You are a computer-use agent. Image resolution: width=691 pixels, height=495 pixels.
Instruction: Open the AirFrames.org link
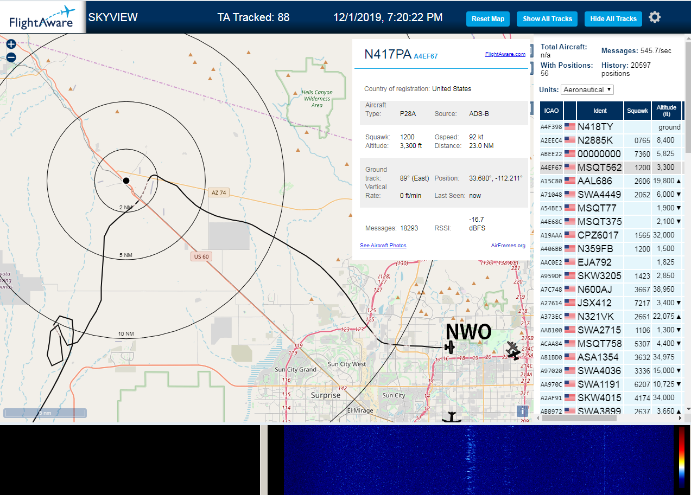point(508,246)
